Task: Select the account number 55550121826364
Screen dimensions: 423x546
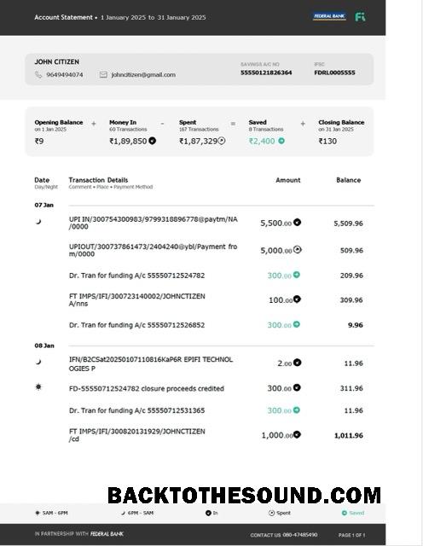Action: (x=266, y=73)
